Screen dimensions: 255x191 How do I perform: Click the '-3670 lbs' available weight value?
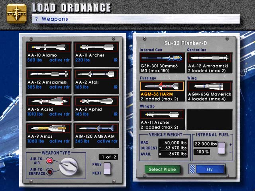pos(177,154)
